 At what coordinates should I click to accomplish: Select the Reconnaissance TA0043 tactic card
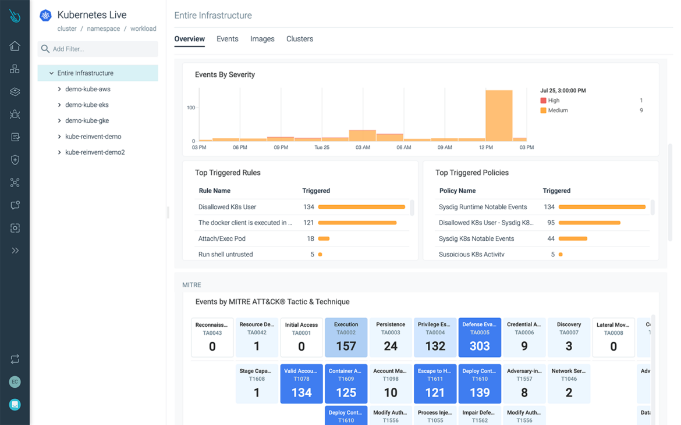pyautogui.click(x=212, y=337)
